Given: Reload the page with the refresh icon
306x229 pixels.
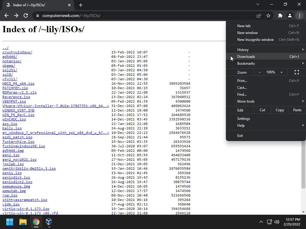Looking at the screenshot, I should [26, 16].
